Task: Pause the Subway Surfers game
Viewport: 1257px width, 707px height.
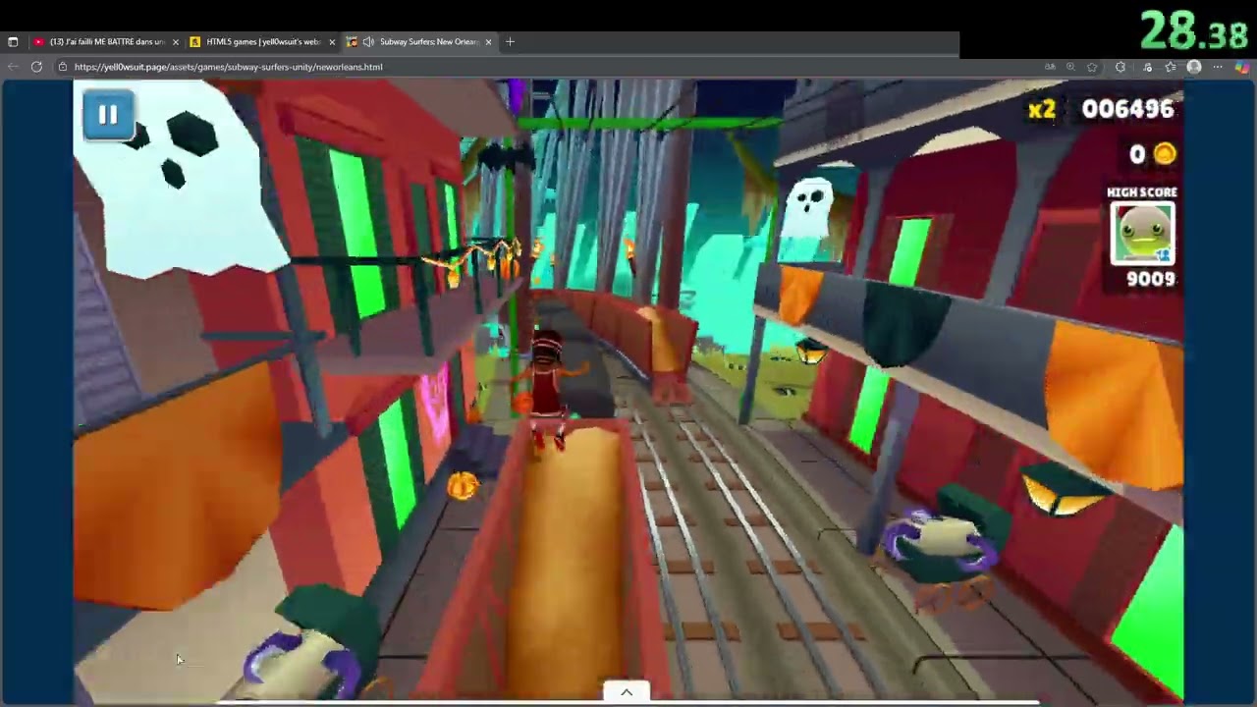Action: coord(108,115)
